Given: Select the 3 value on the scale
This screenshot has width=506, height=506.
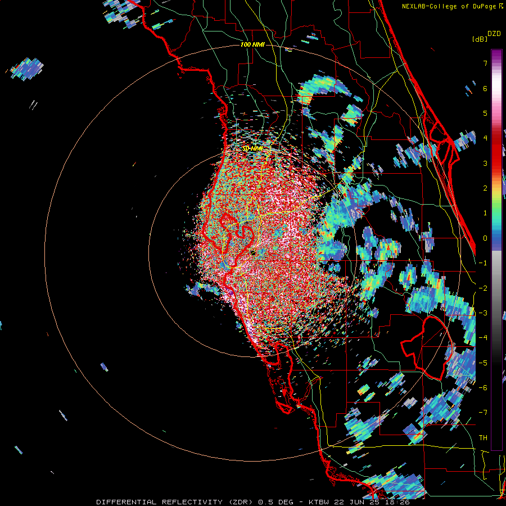Looking at the screenshot, I should (x=485, y=163).
